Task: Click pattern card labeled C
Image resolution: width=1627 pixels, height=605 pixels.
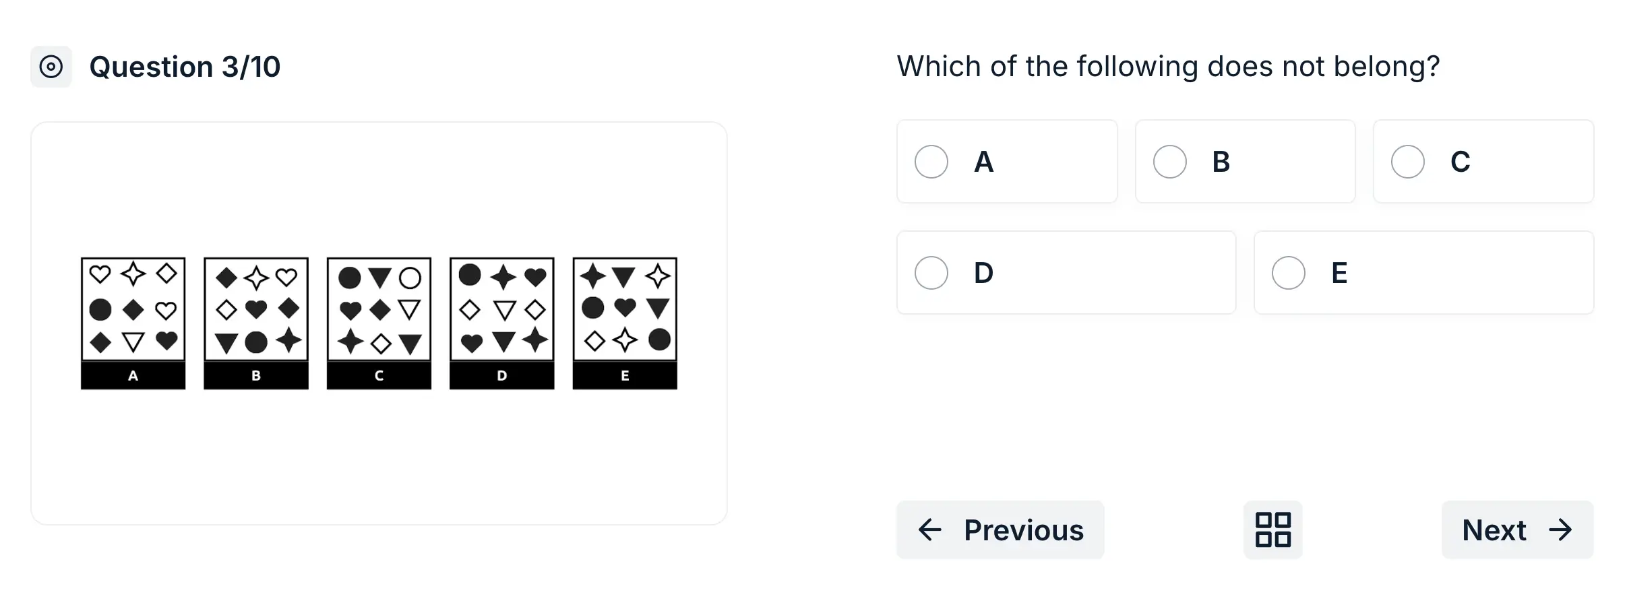Action: [x=379, y=310]
